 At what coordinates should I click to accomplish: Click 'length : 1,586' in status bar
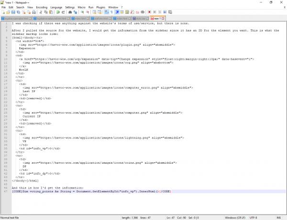click(x=130, y=218)
